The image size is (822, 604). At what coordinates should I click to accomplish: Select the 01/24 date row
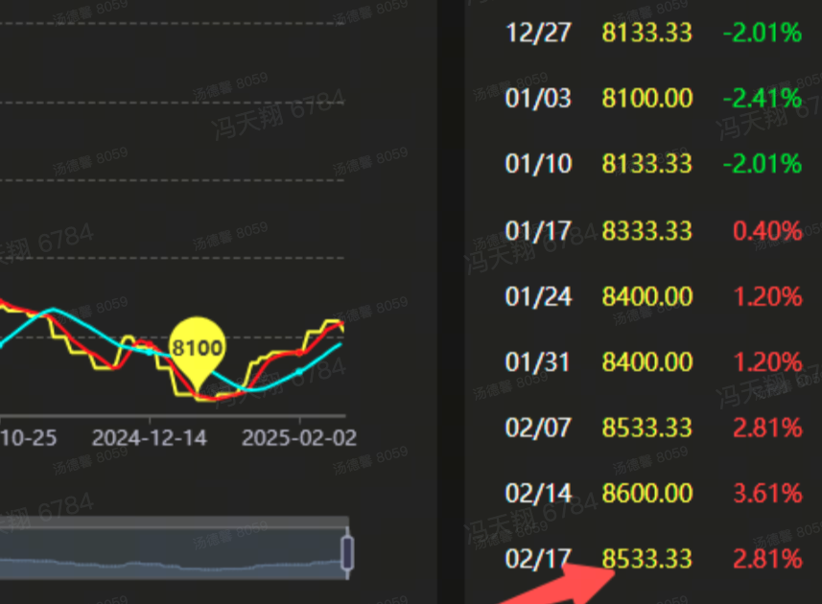pos(537,296)
